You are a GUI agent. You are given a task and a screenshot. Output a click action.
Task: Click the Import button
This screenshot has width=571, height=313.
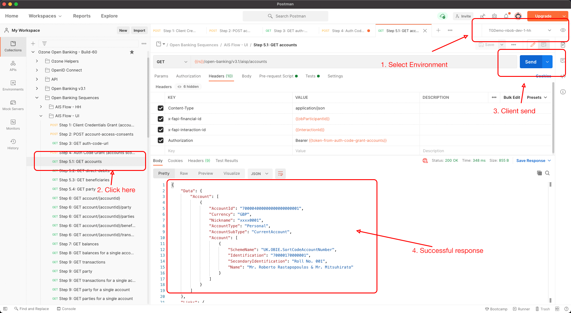pyautogui.click(x=139, y=30)
